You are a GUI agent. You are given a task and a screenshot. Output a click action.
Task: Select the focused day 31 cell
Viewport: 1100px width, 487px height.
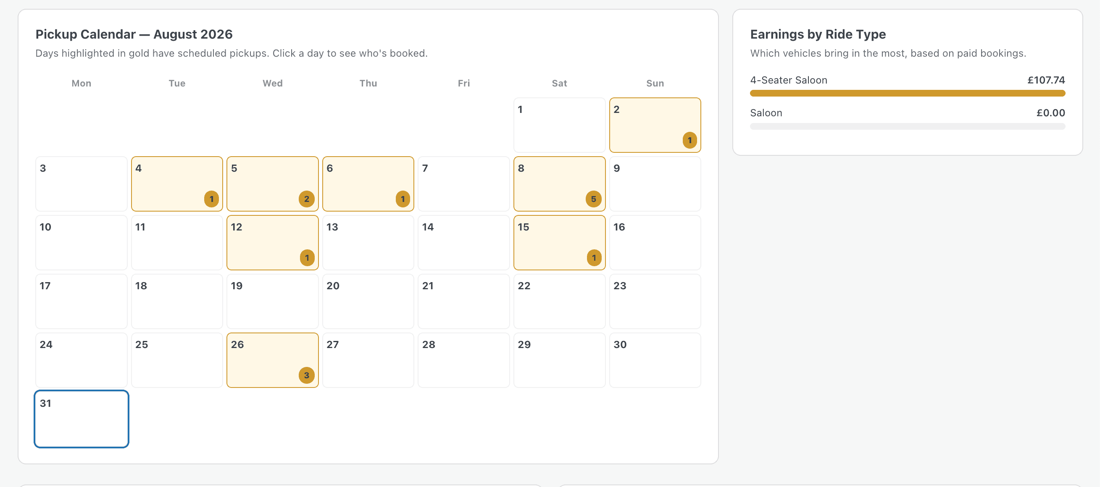[x=82, y=419]
